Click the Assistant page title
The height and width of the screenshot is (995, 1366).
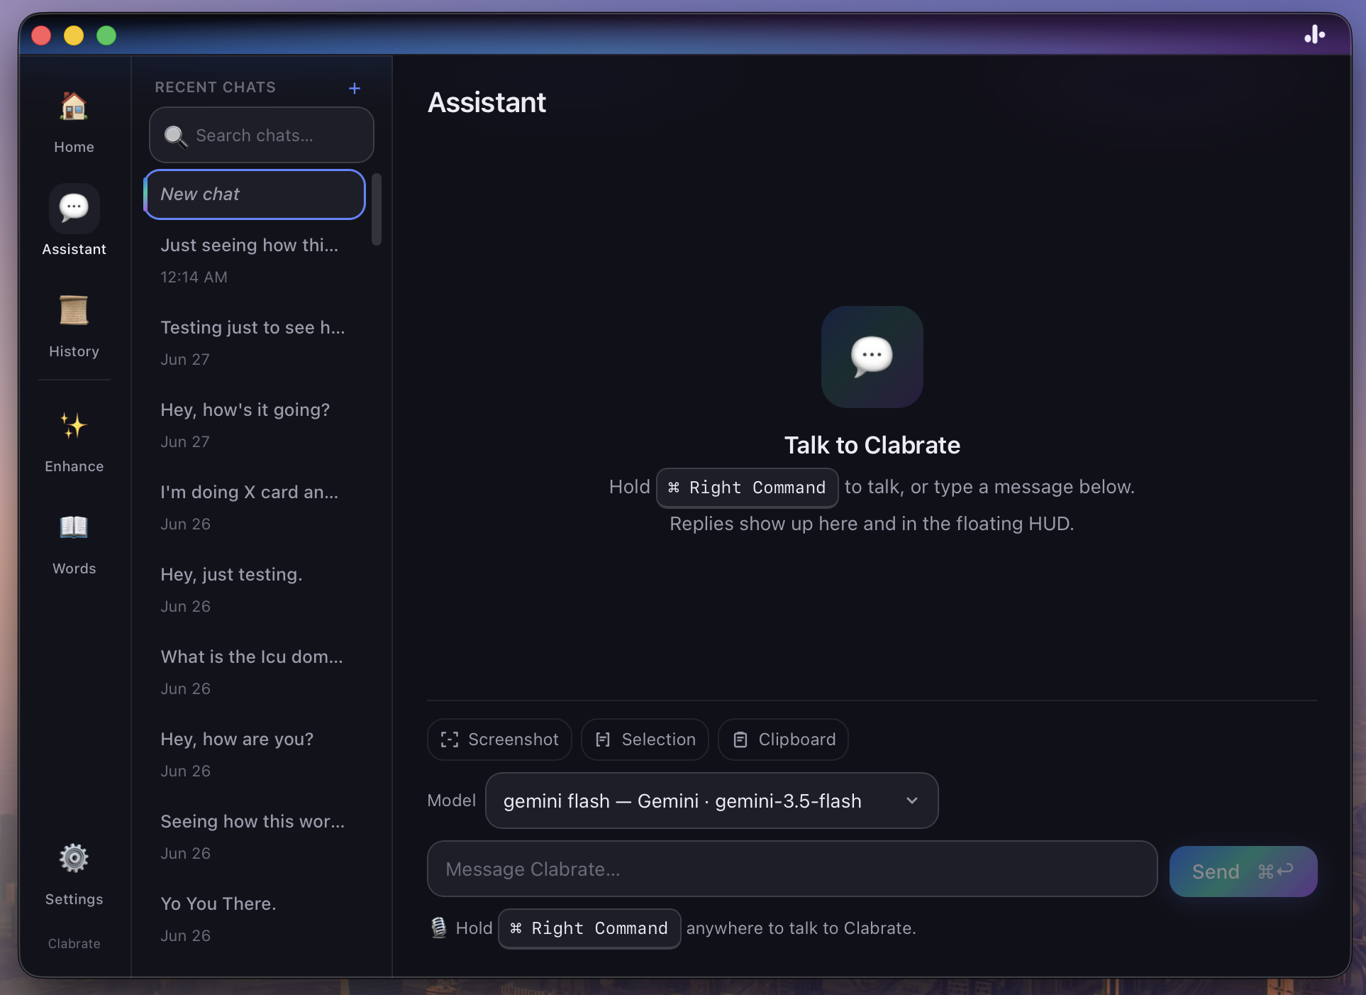(487, 102)
